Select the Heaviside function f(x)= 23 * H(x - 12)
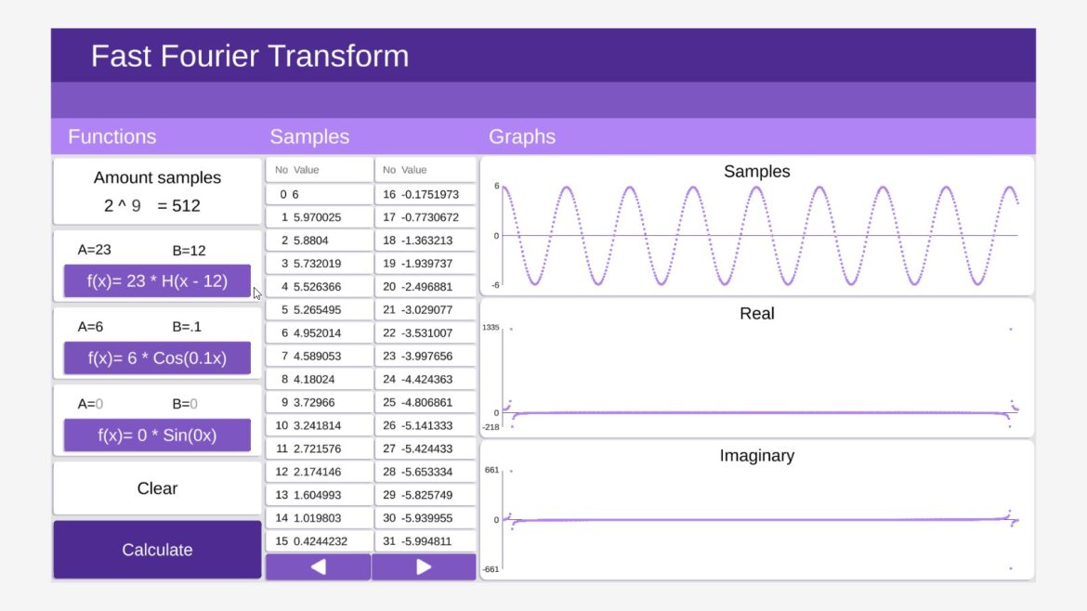1087x611 pixels. point(156,280)
